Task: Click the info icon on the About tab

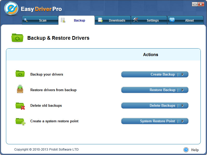Action: (x=172, y=20)
